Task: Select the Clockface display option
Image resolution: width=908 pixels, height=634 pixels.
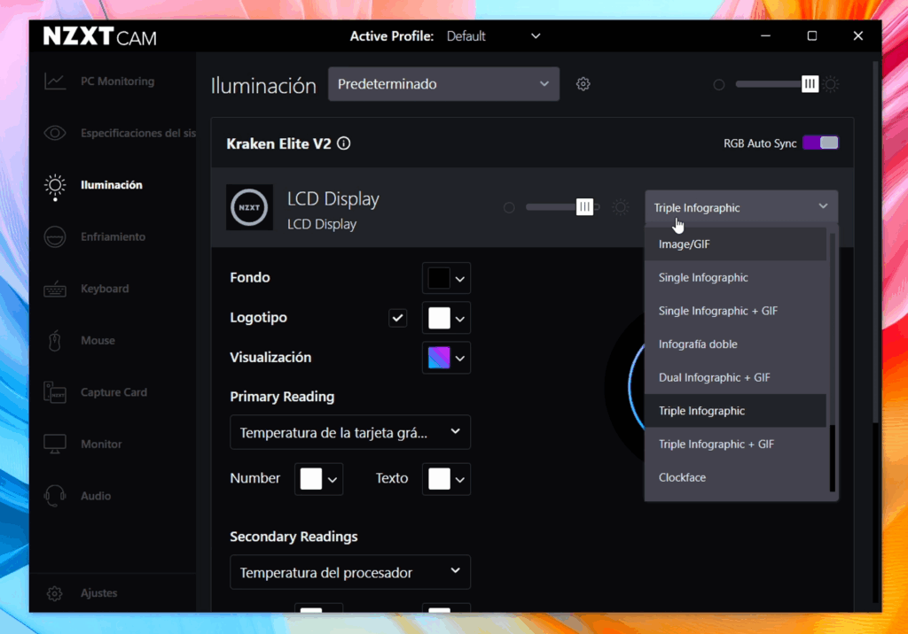Action: point(735,478)
